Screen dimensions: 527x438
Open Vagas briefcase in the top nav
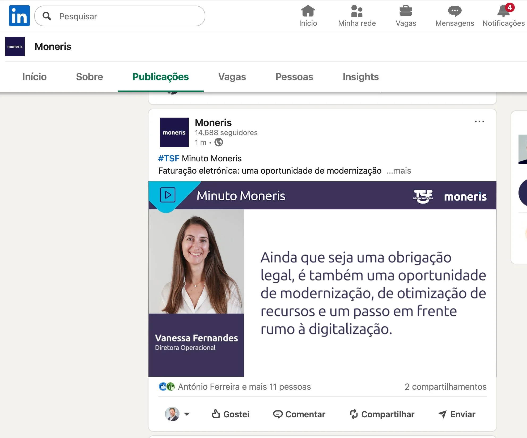(x=406, y=16)
